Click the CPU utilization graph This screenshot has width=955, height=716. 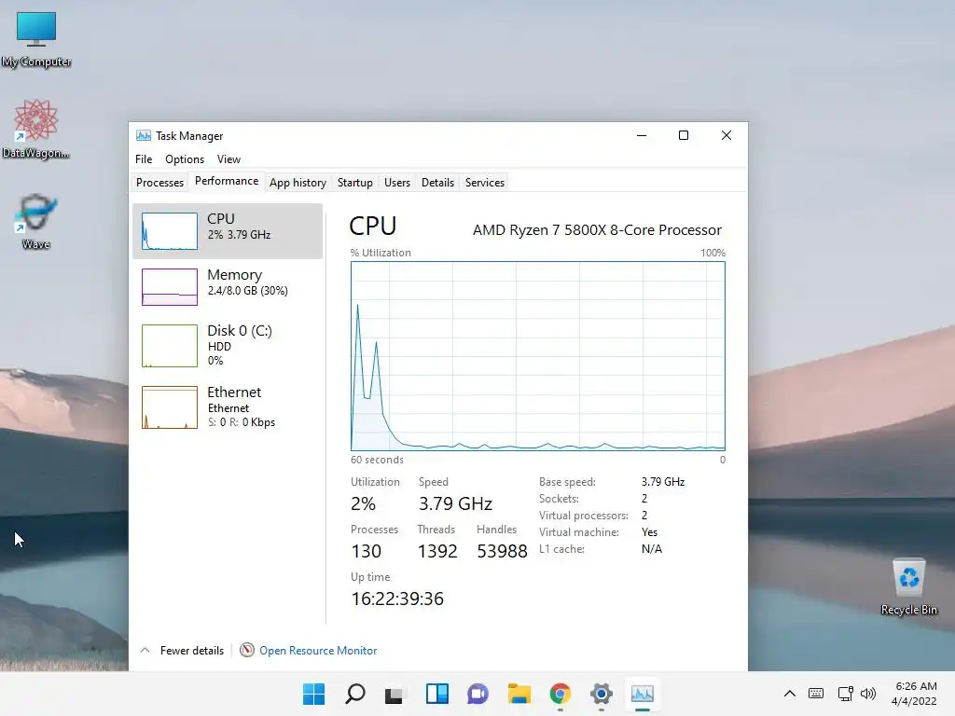point(538,356)
